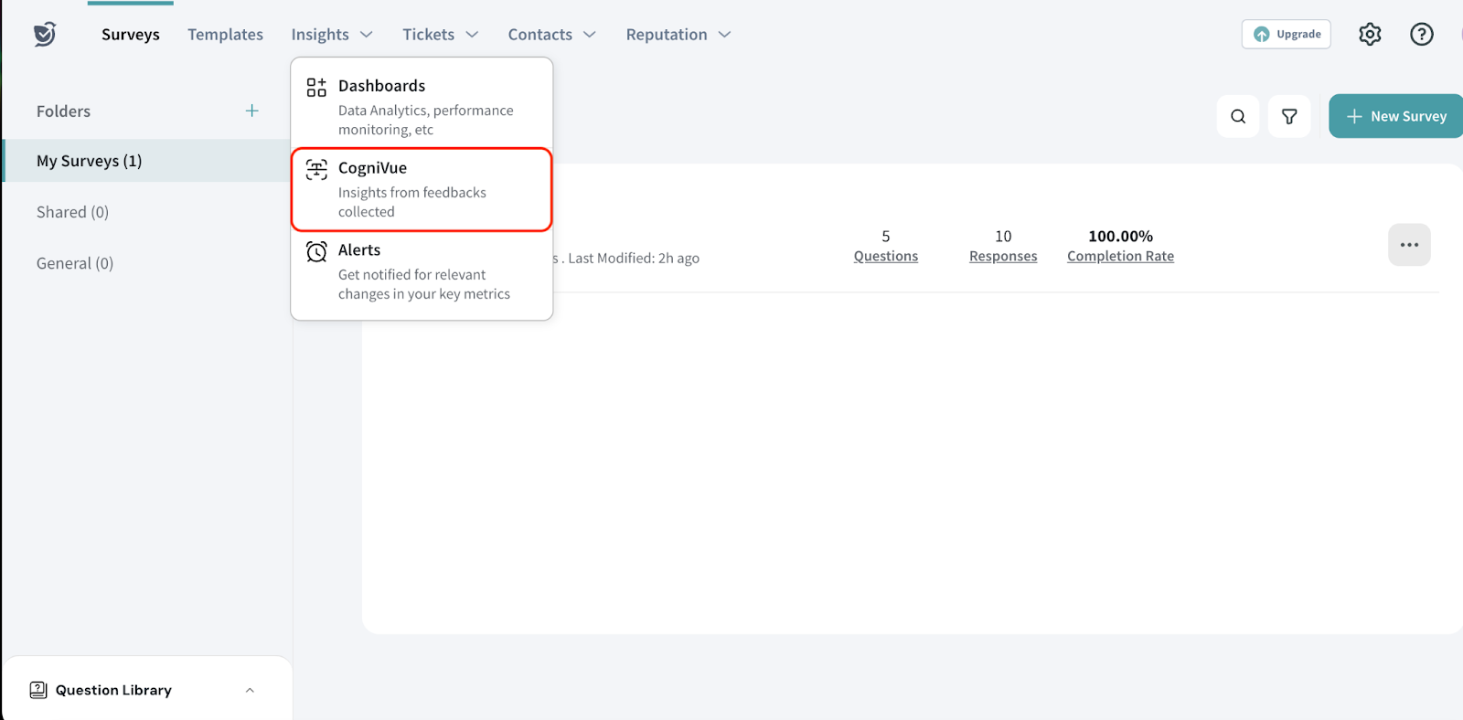Click the search magnifier icon
Screen dimensions: 1463x720
(1238, 116)
